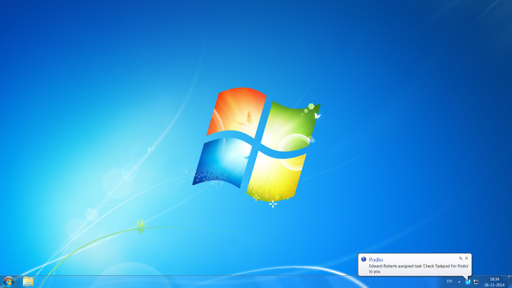This screenshot has height=288, width=512.
Task: Launch Windows Explorer from the taskbar
Action: [x=28, y=281]
